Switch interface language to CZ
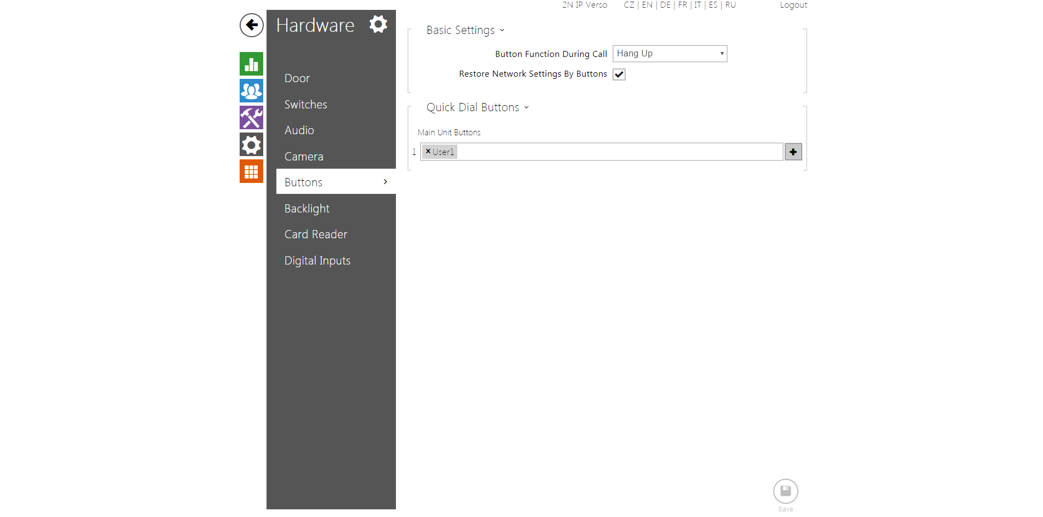This screenshot has width=1043, height=517. (628, 5)
